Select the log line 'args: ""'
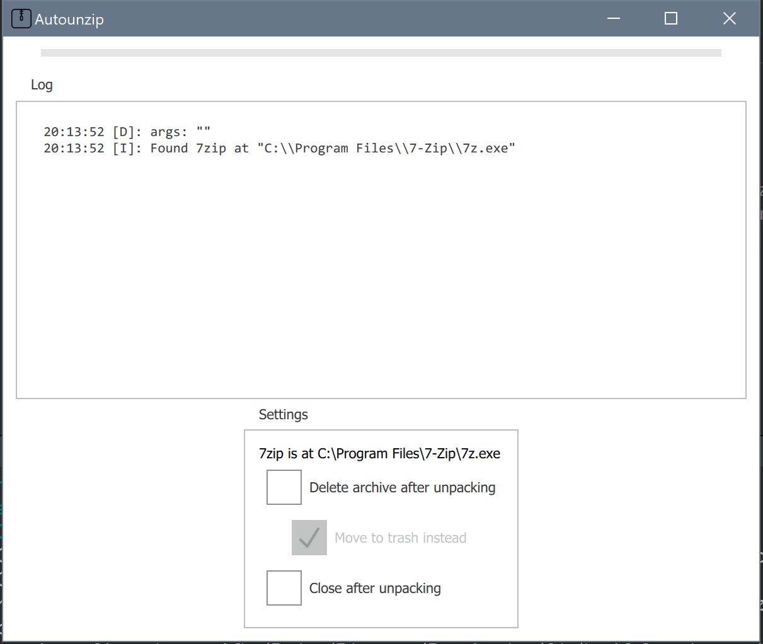Screen dimensions: 763x644 click(127, 132)
